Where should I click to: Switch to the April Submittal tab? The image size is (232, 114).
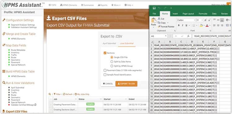[x=109, y=43]
